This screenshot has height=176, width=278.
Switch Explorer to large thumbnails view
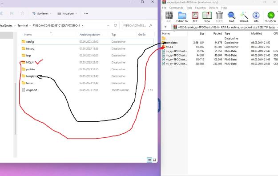tap(154, 160)
